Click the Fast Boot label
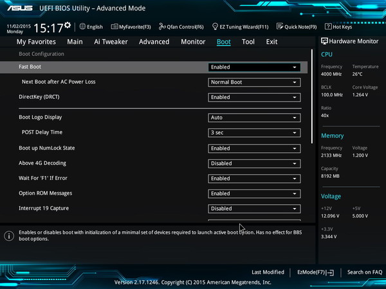This screenshot has width=386, height=289. [30, 67]
